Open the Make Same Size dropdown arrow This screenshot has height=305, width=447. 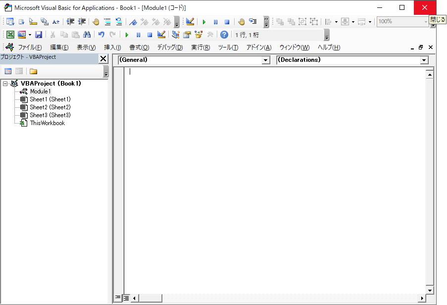point(370,22)
